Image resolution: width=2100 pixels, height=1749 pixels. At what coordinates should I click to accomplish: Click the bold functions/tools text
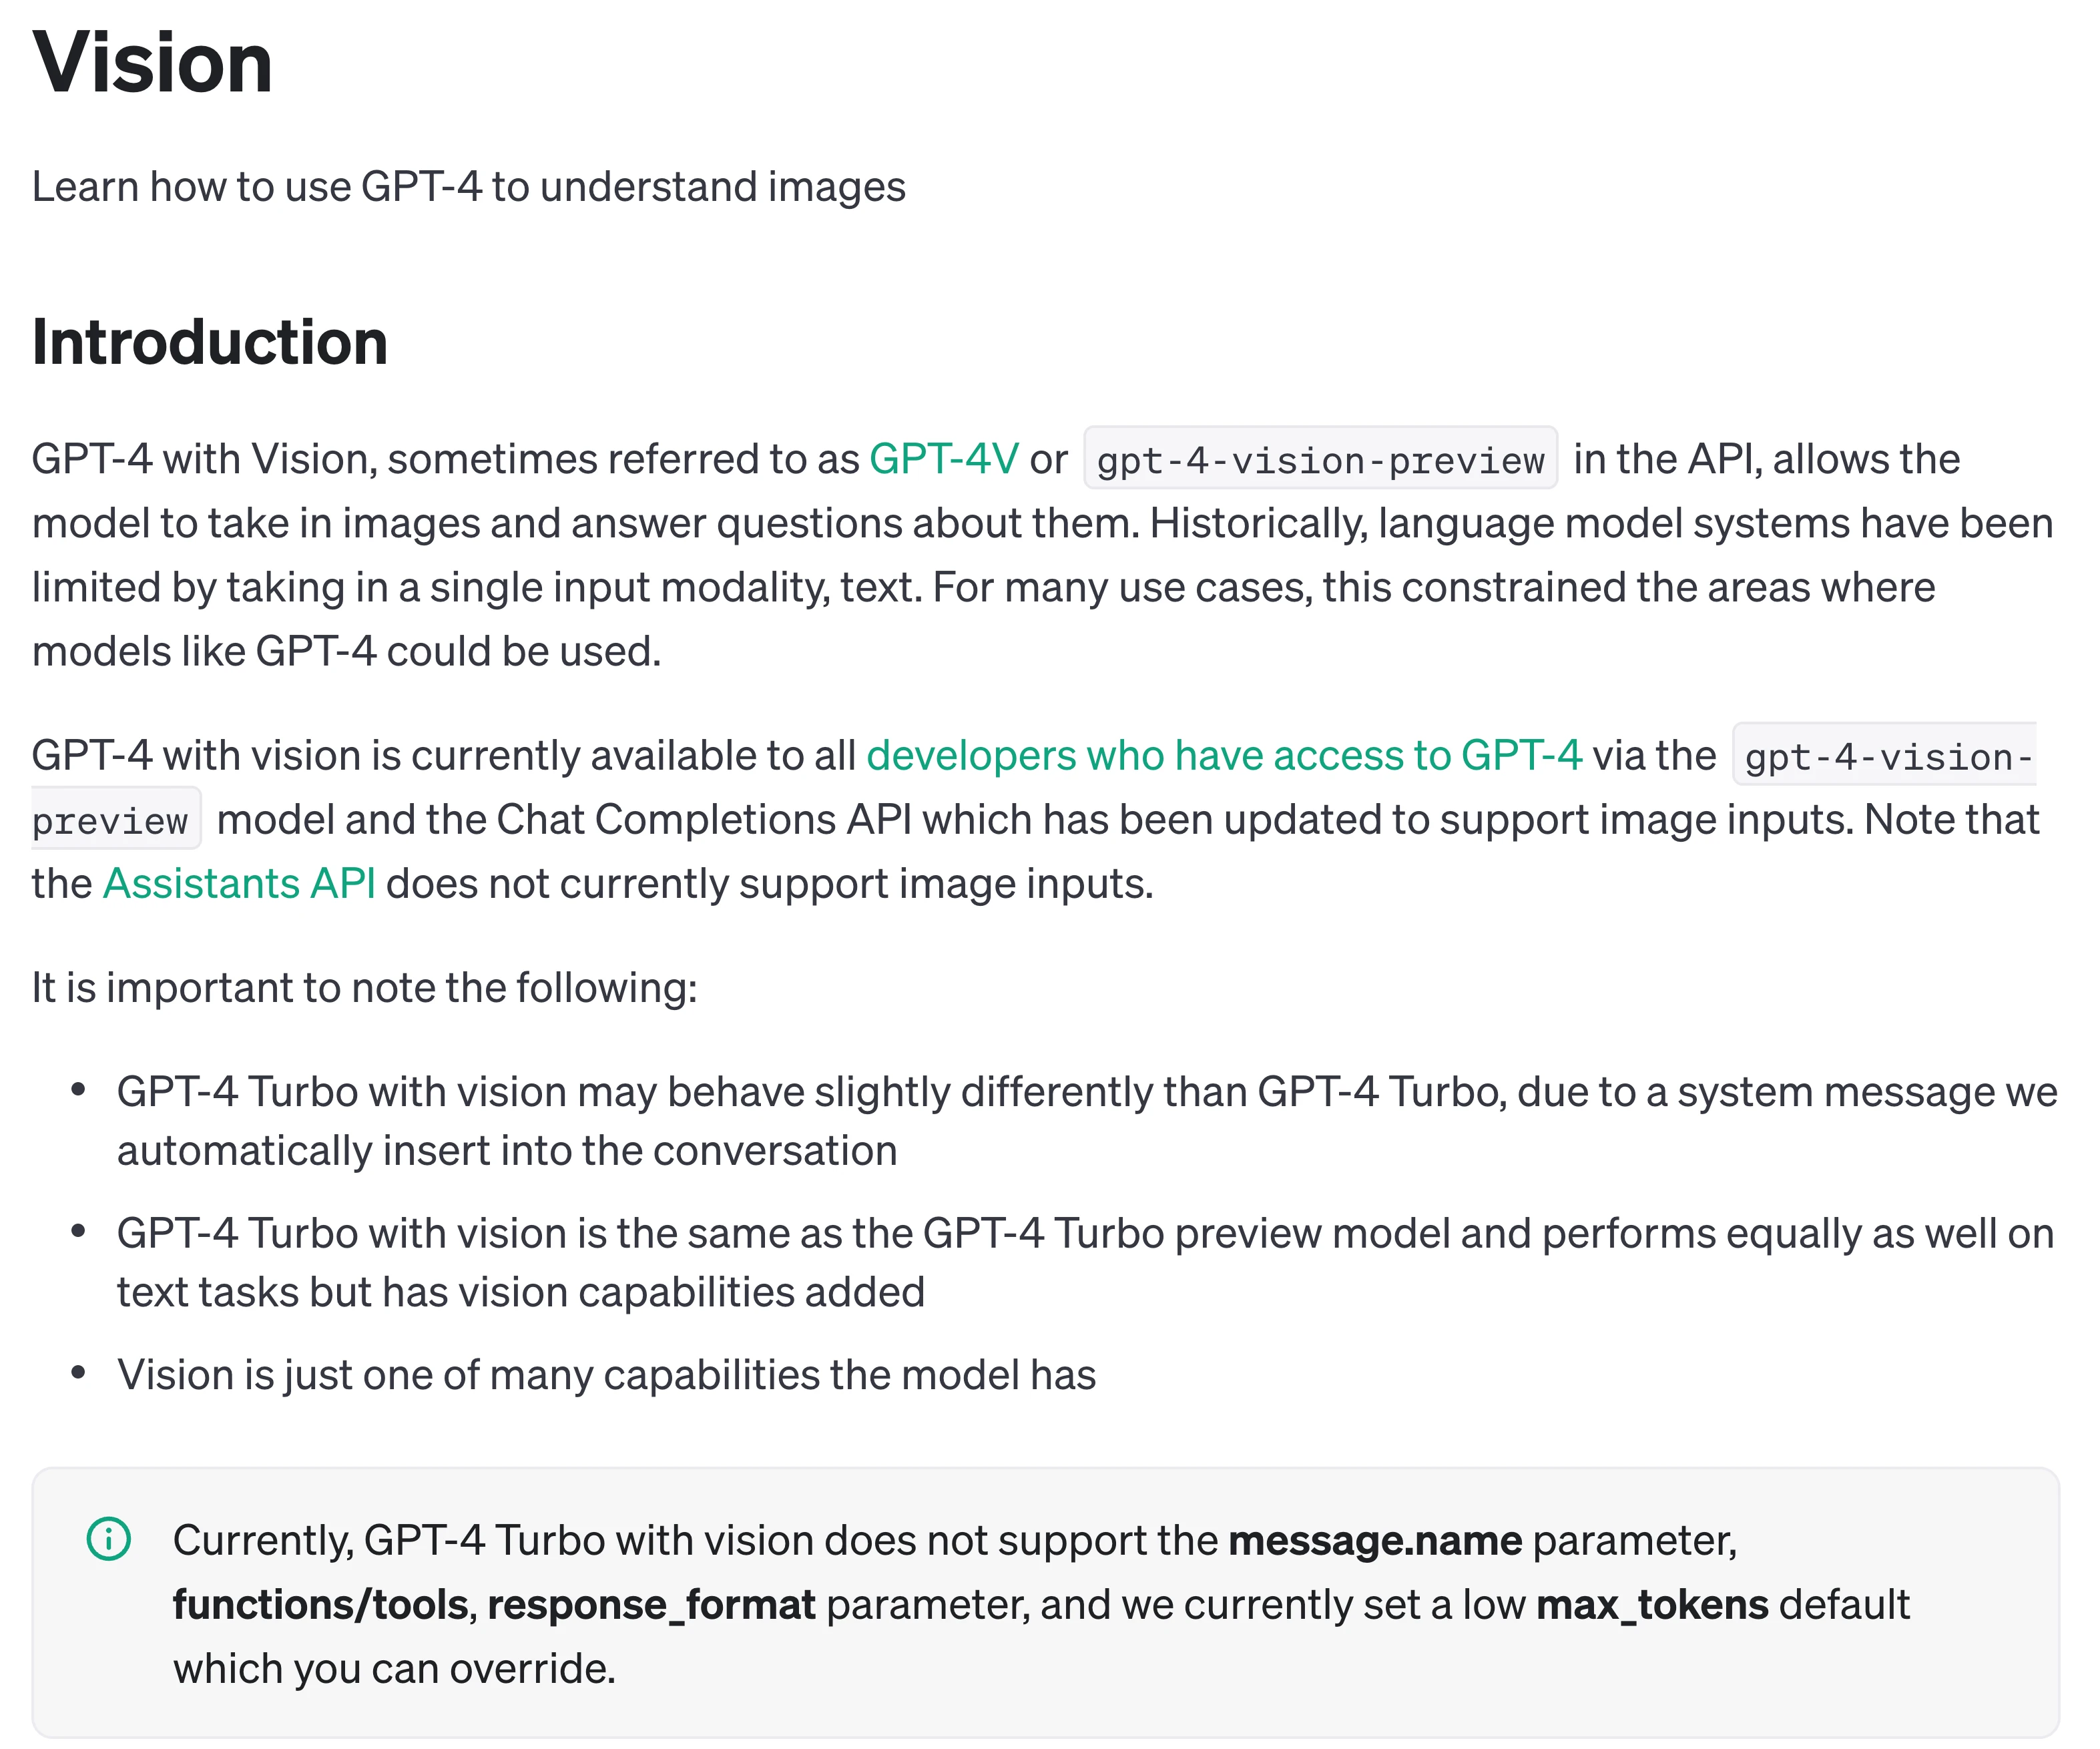(320, 1605)
